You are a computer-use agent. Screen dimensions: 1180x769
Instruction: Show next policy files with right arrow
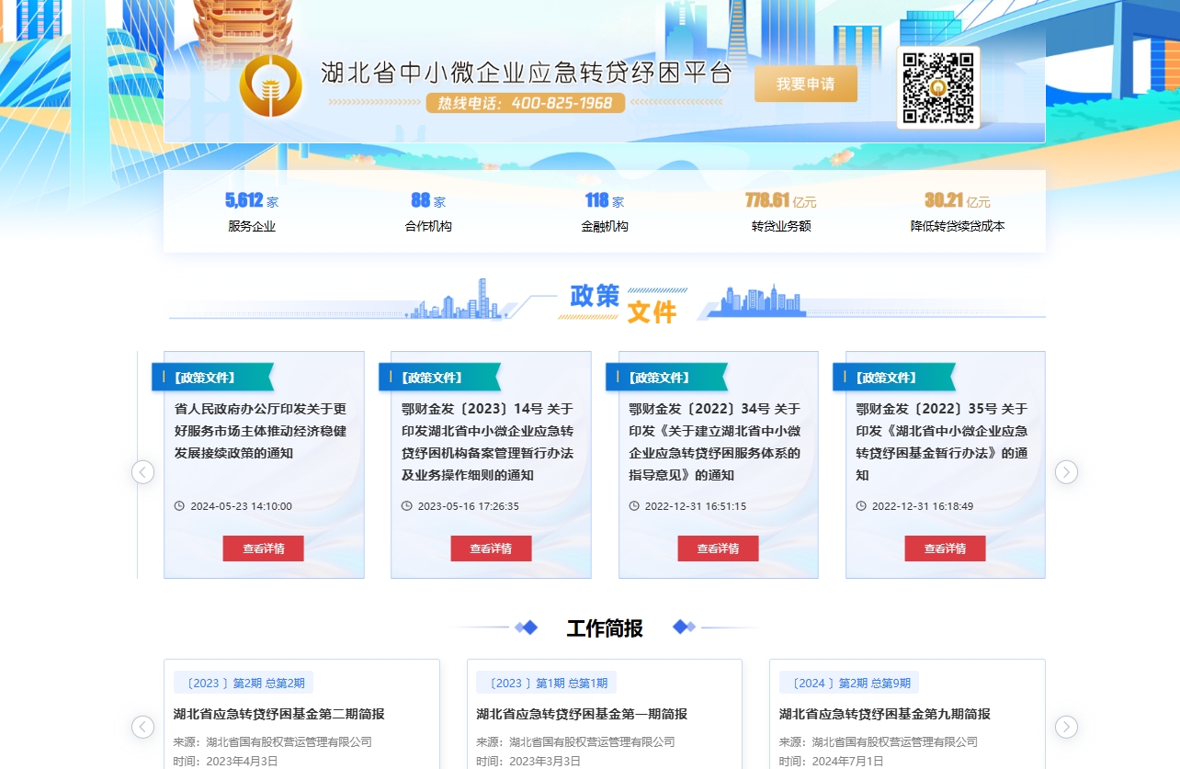[x=1065, y=472]
